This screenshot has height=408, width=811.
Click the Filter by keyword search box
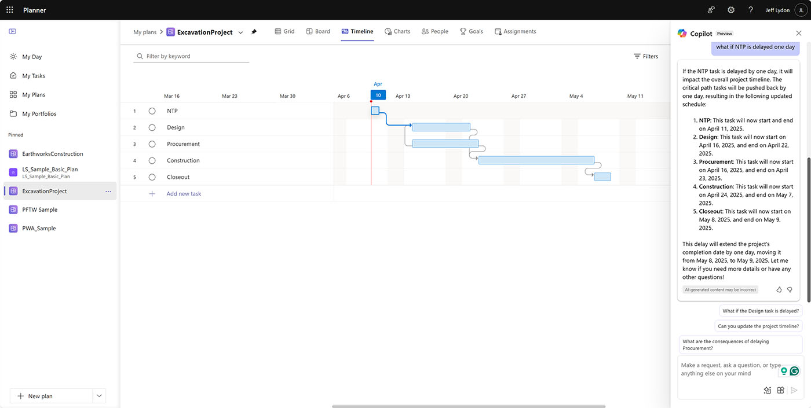tap(191, 56)
